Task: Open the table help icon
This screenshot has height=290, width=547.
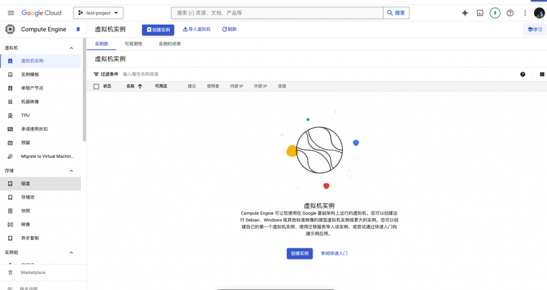Action: [x=522, y=74]
